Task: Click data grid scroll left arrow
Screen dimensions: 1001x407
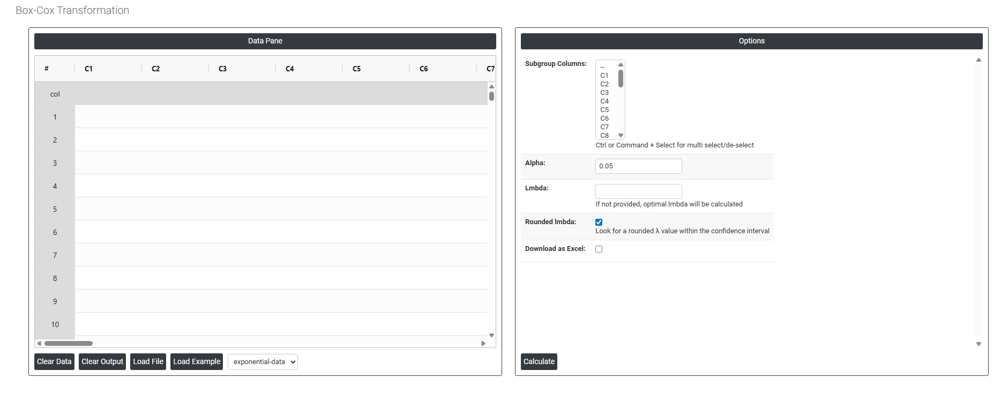Action: (39, 343)
